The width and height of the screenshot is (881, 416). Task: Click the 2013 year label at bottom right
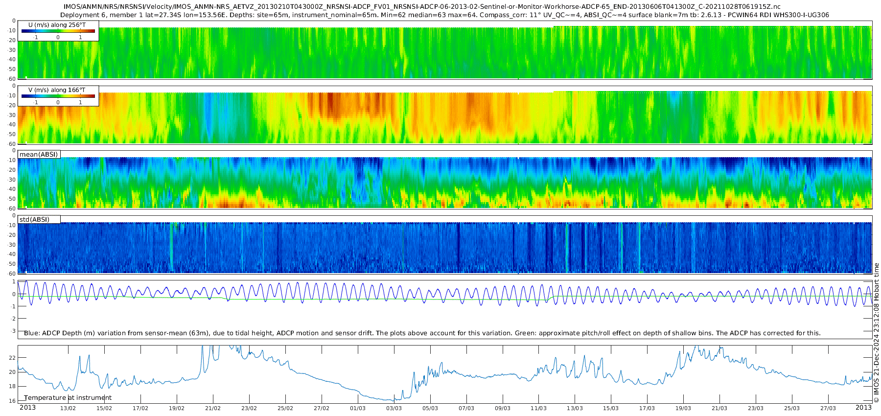pyautogui.click(x=863, y=408)
